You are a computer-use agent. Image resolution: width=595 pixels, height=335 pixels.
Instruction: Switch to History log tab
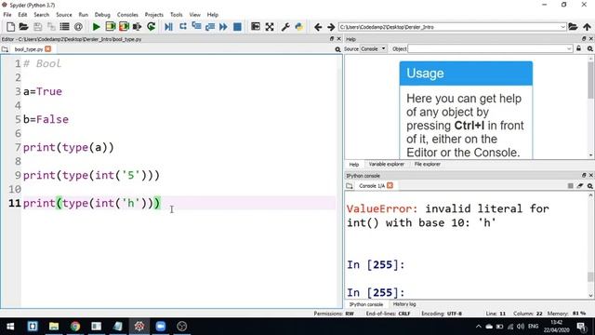click(404, 304)
